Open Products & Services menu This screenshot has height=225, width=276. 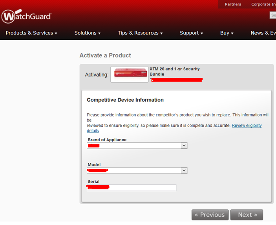[x=31, y=33]
